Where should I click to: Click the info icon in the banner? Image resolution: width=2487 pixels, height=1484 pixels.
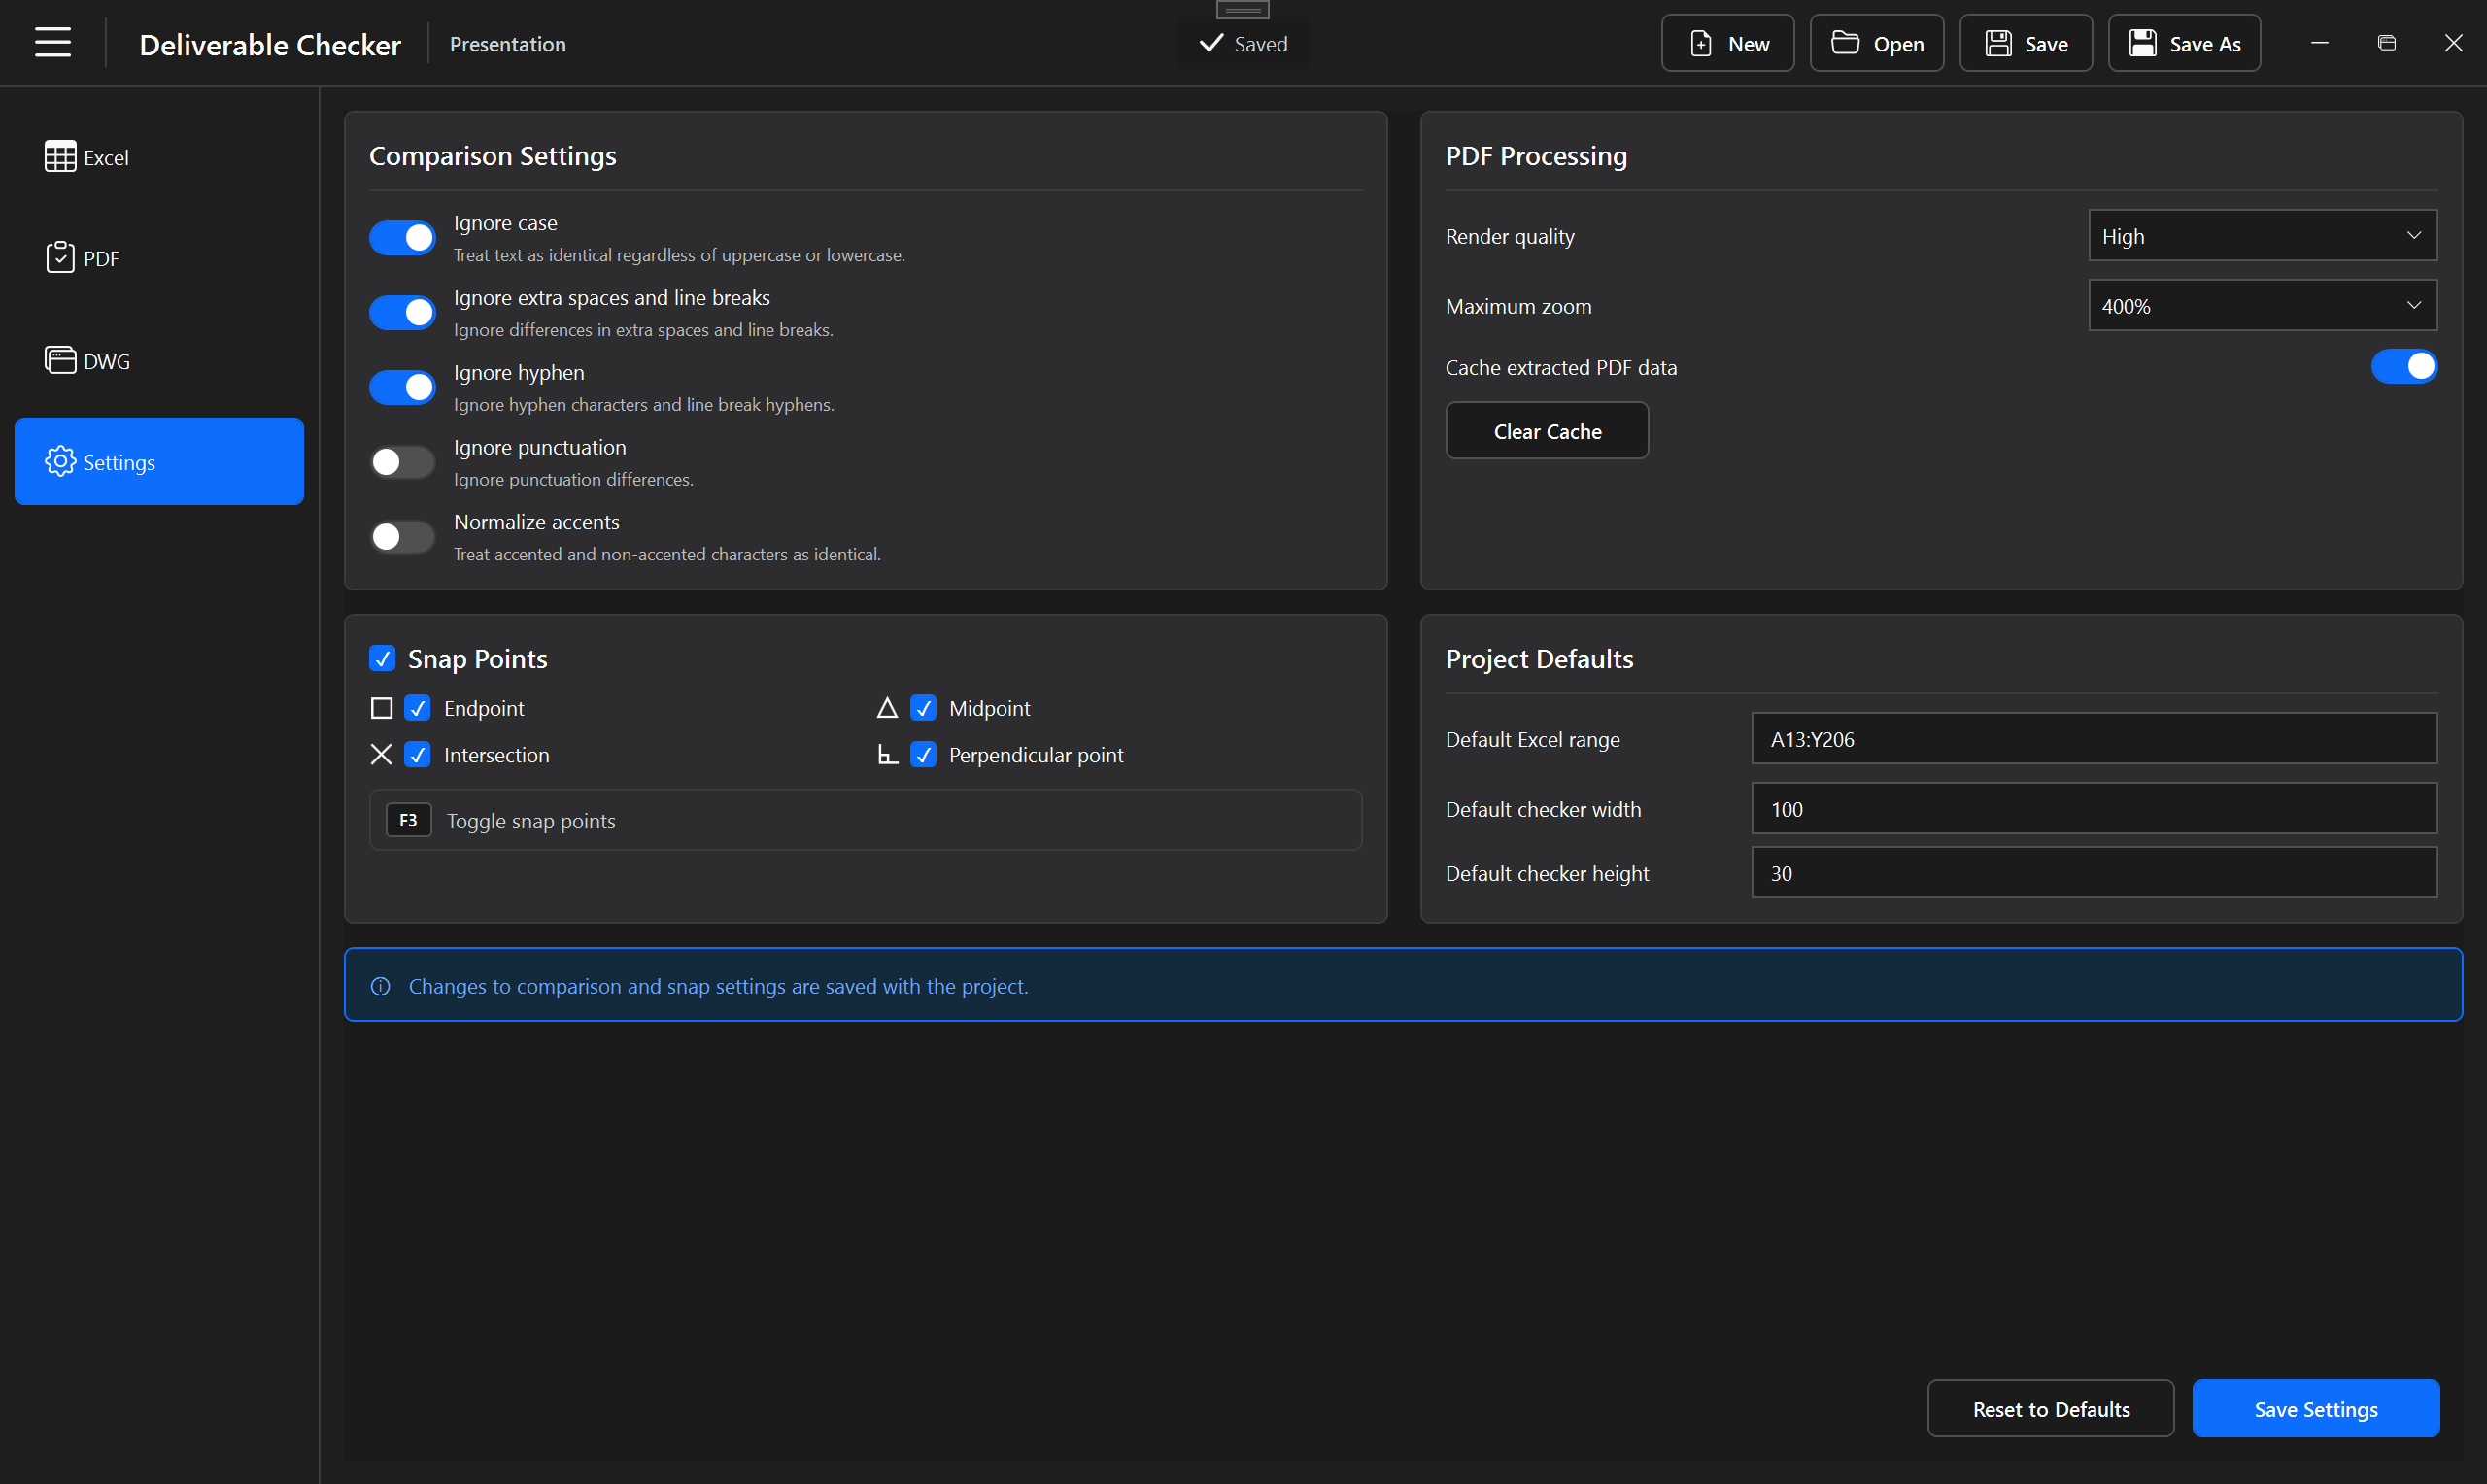point(380,986)
